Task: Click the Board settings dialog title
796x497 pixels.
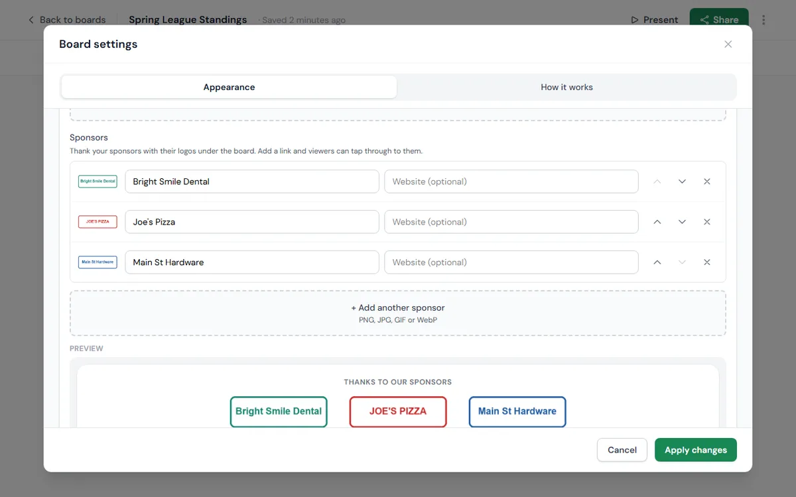Action: [x=98, y=44]
